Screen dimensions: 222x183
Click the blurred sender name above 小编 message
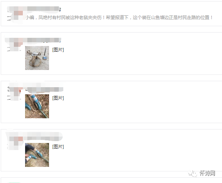[43, 9]
